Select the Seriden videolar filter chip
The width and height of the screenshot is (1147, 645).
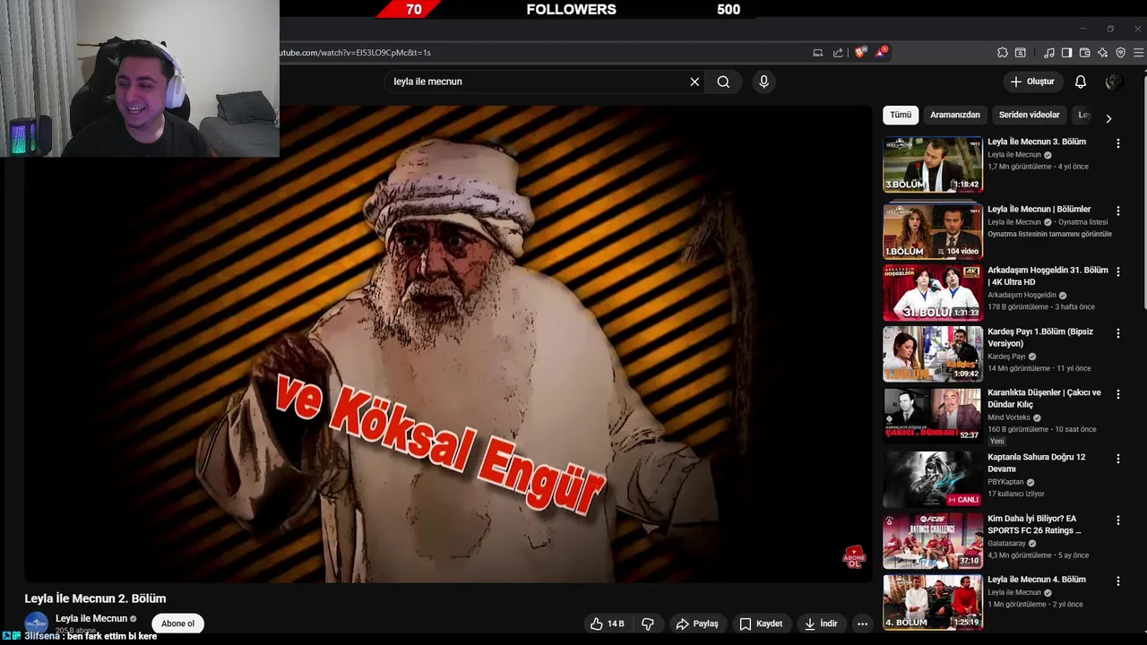coord(1029,115)
